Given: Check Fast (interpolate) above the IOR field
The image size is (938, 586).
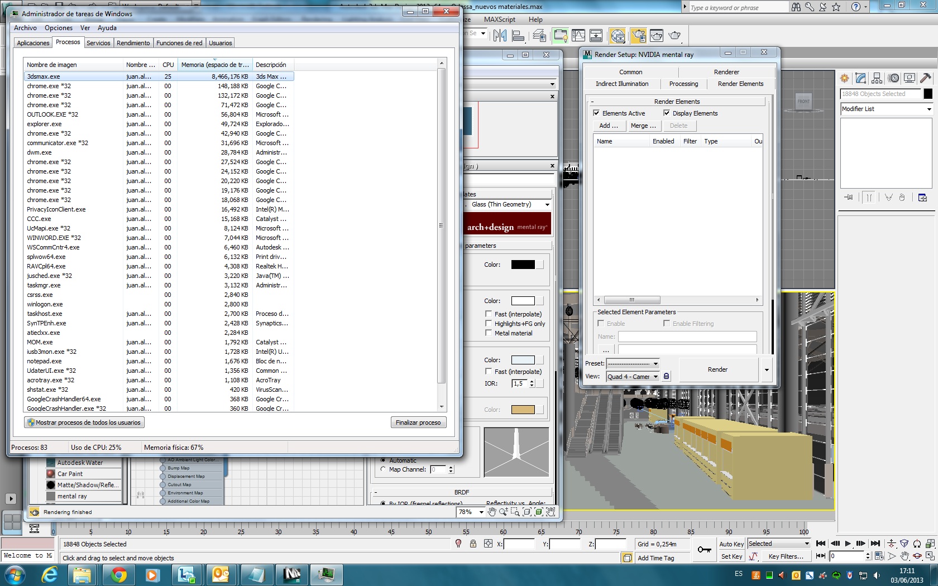Looking at the screenshot, I should (489, 372).
